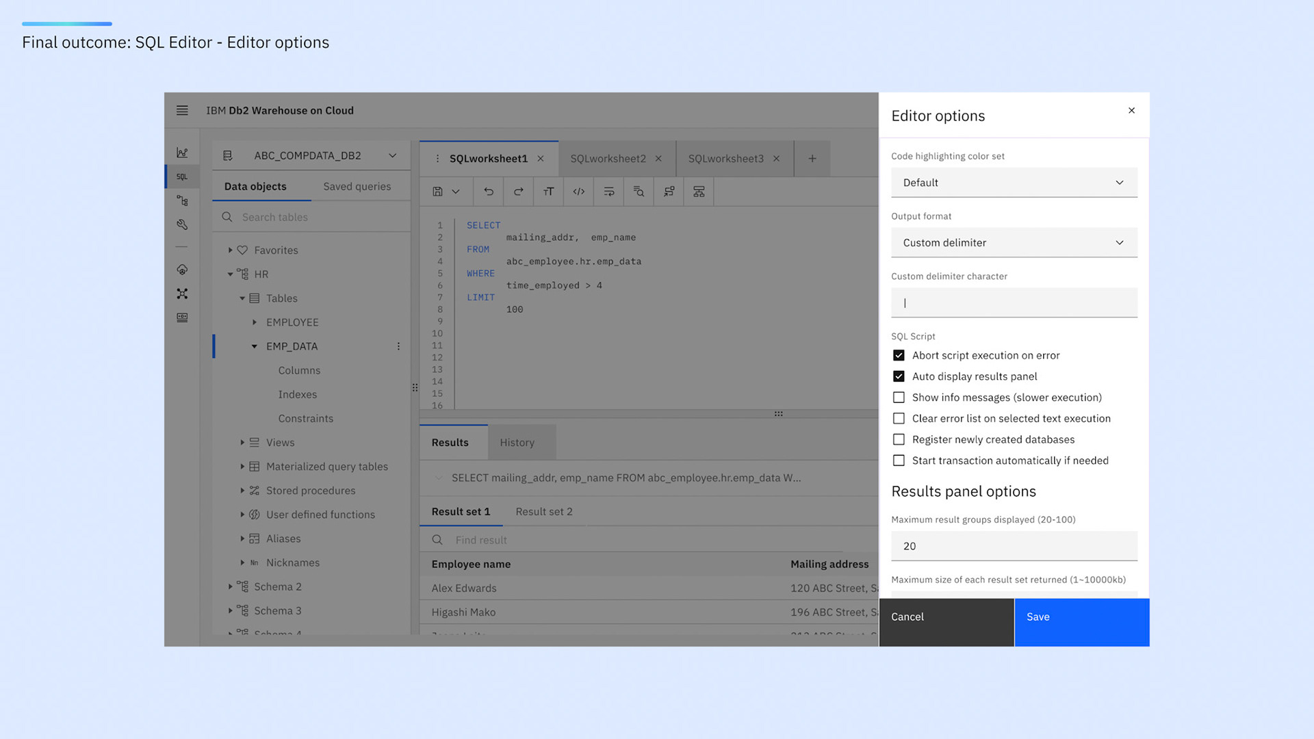Click the text size (TT) toolbar icon
Image resolution: width=1314 pixels, height=739 pixels.
coord(548,192)
